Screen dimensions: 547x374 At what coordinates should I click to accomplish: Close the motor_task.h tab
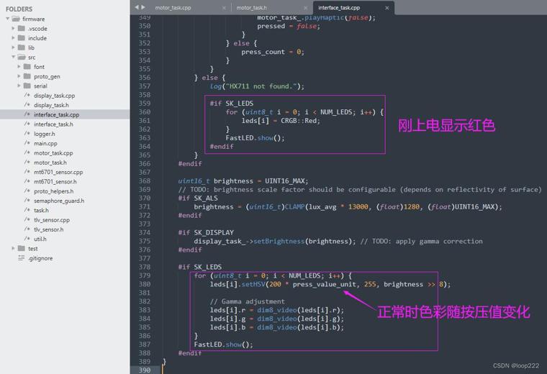coord(306,8)
